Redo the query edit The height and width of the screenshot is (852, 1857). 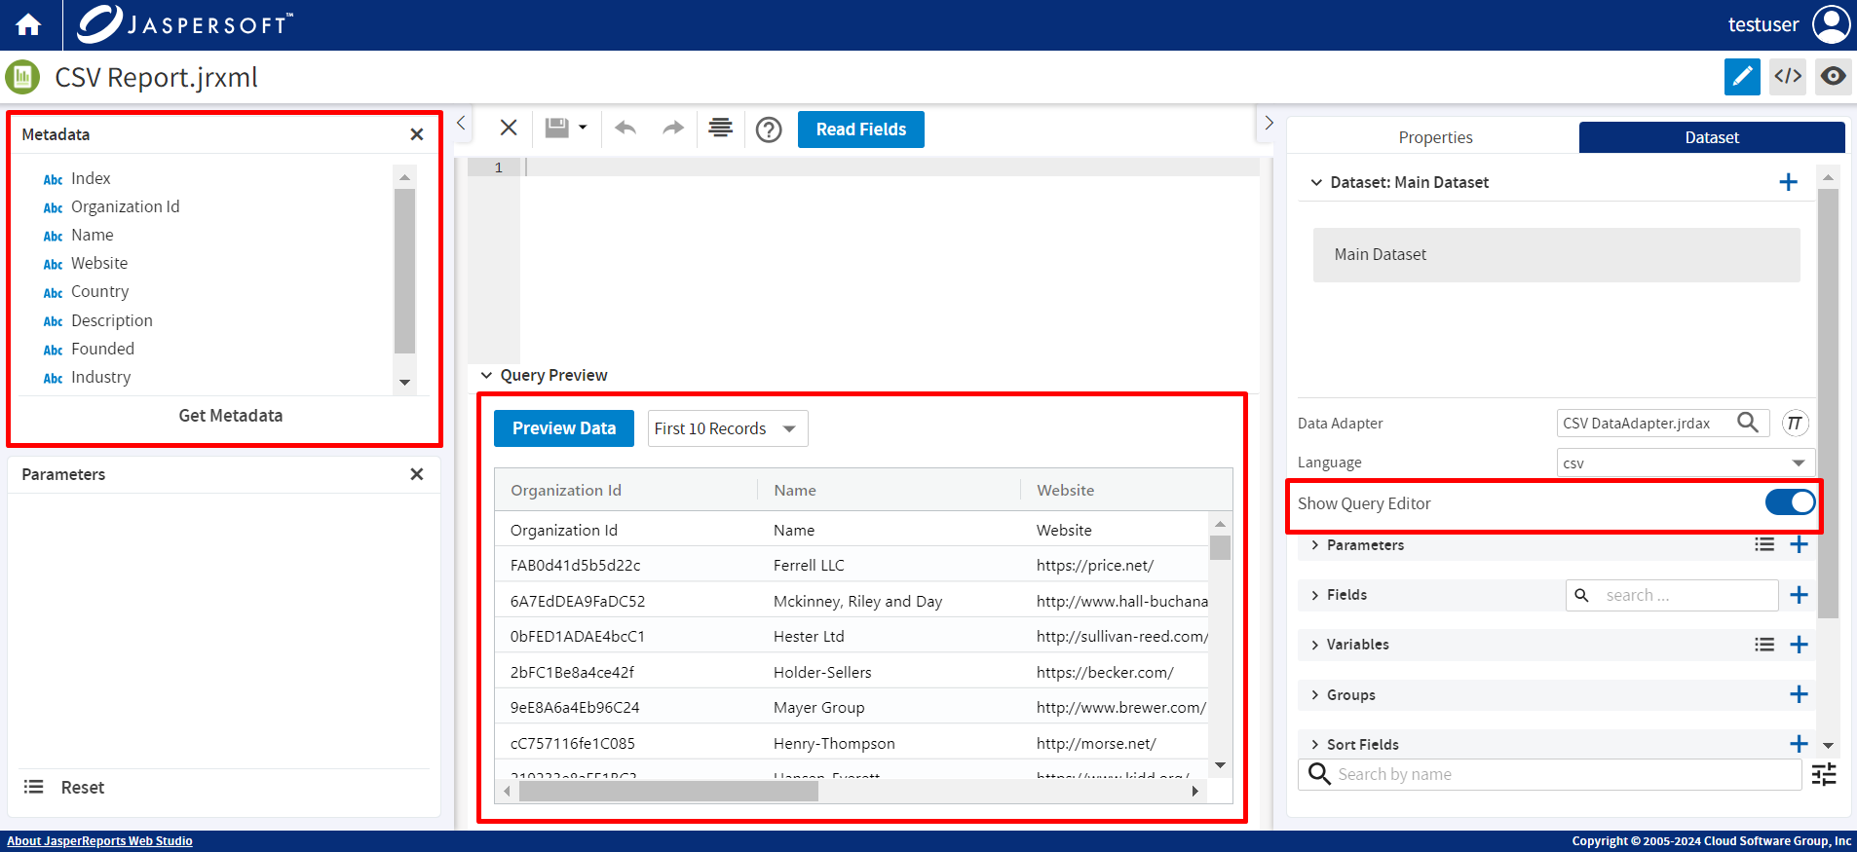[673, 128]
